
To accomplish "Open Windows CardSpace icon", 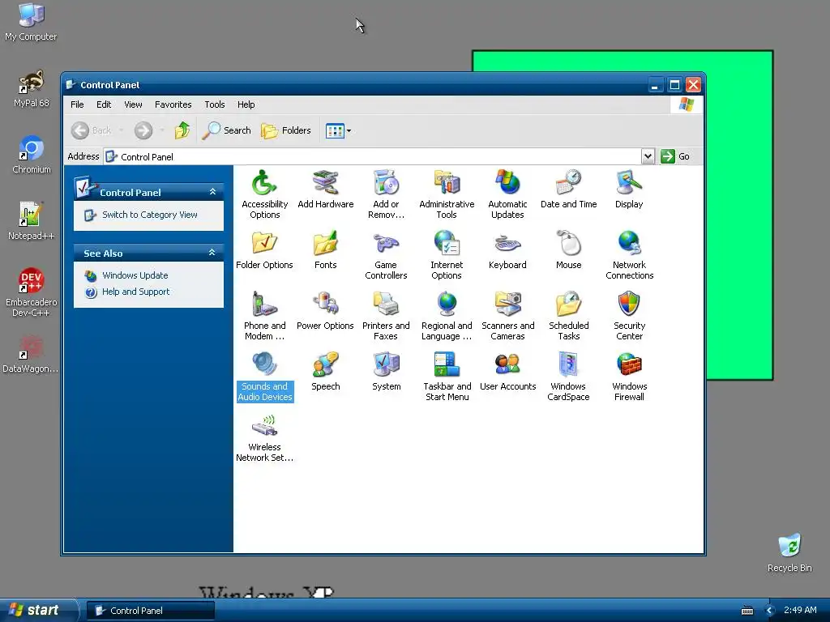I will click(568, 377).
